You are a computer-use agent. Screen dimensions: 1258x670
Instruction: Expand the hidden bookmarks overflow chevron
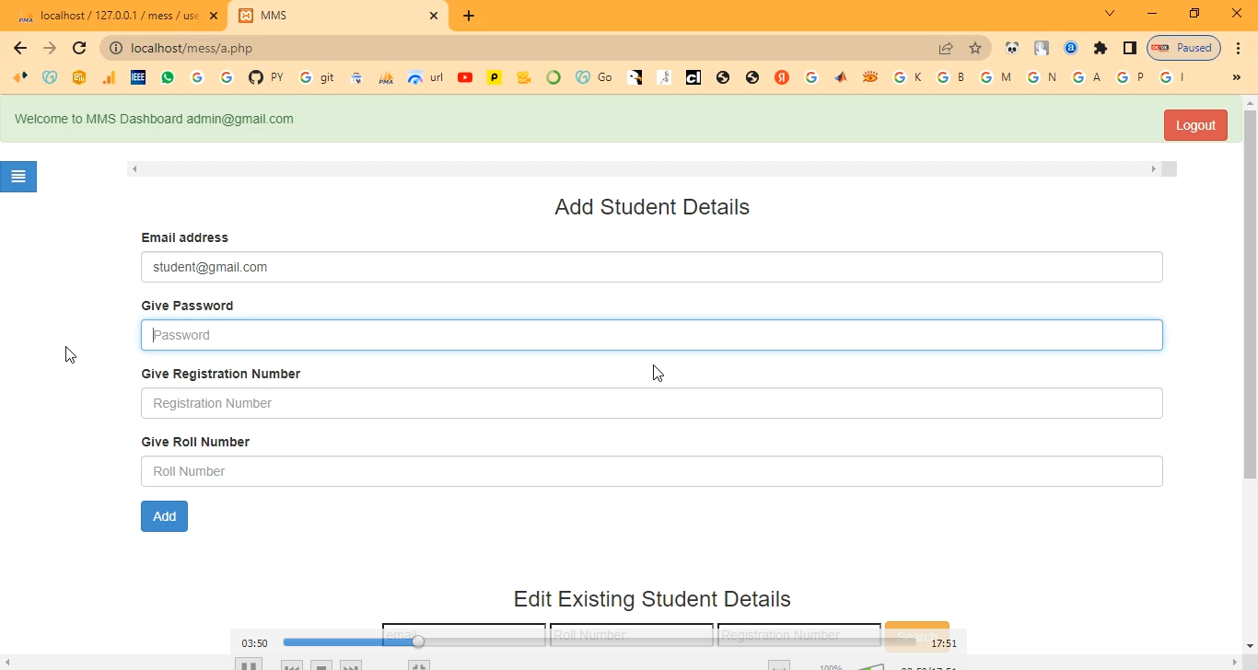(1236, 78)
